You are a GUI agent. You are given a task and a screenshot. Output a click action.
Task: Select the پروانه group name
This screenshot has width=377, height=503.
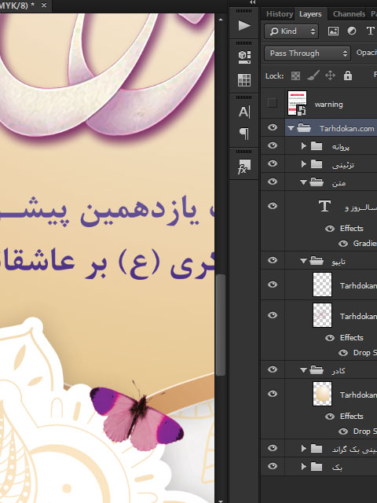click(x=340, y=147)
